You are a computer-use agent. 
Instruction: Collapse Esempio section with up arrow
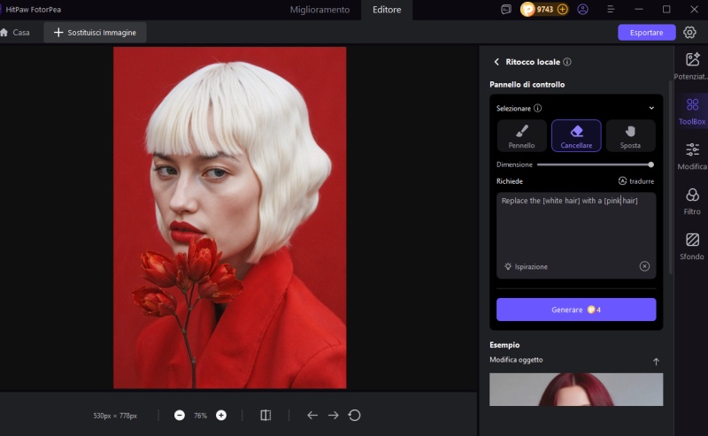(656, 361)
